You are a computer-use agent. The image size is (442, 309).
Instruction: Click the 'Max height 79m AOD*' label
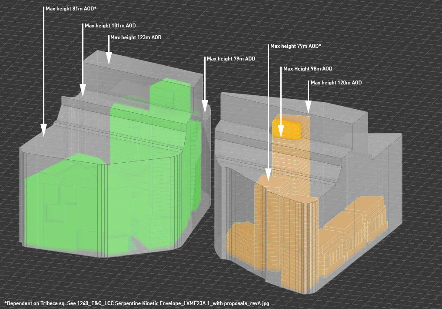coord(296,46)
